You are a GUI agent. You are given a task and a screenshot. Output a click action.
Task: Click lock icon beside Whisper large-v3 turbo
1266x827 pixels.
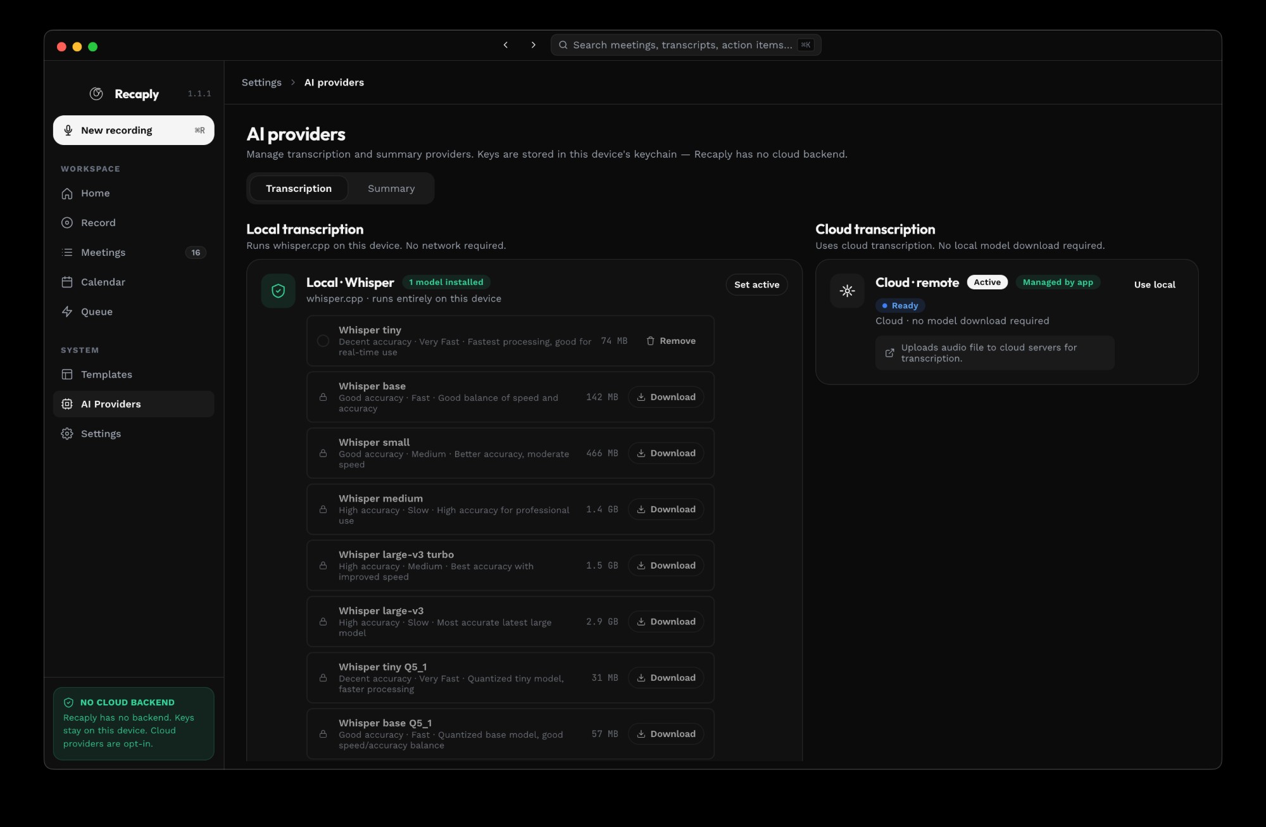[x=323, y=565]
